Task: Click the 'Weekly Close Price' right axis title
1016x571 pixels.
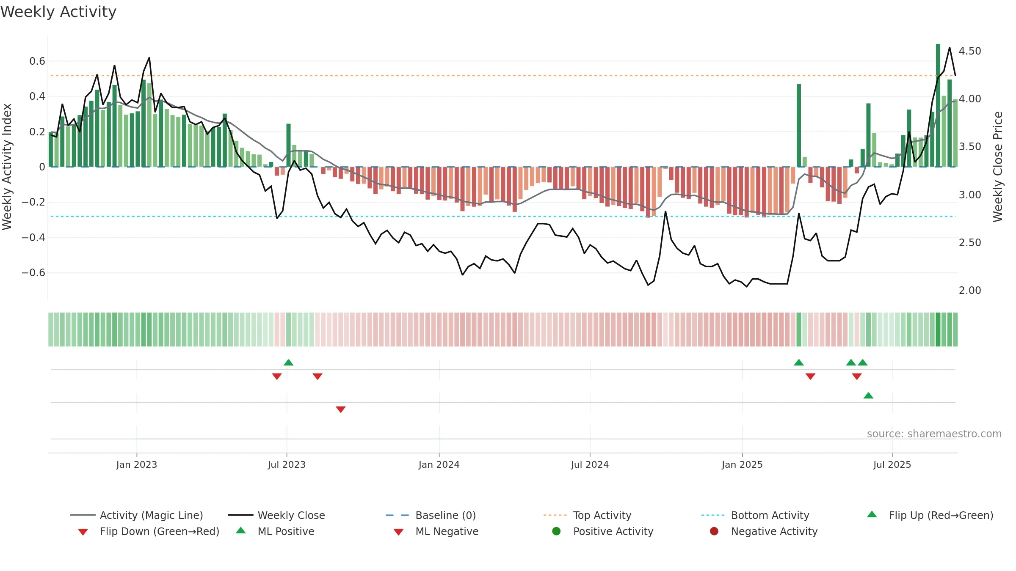Action: [998, 167]
